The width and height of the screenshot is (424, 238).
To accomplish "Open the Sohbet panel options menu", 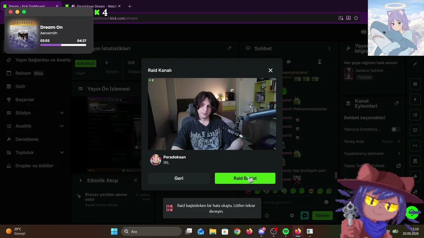I will point(329,48).
